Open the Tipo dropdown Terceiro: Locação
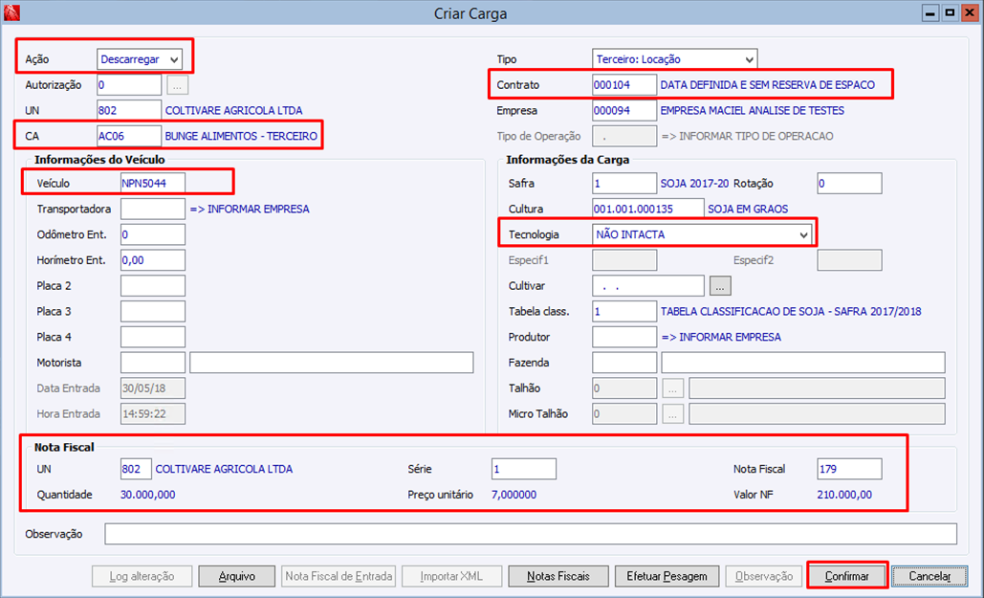 (x=674, y=59)
